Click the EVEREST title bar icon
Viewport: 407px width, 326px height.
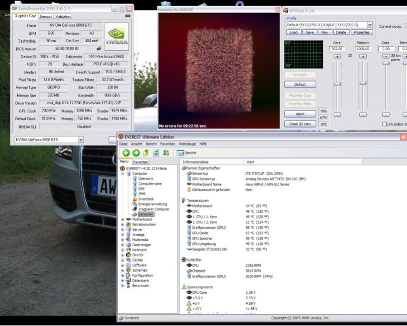pos(121,137)
